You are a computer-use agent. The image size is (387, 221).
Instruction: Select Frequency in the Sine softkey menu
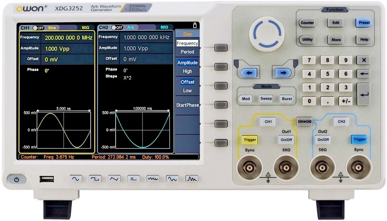tap(187, 43)
